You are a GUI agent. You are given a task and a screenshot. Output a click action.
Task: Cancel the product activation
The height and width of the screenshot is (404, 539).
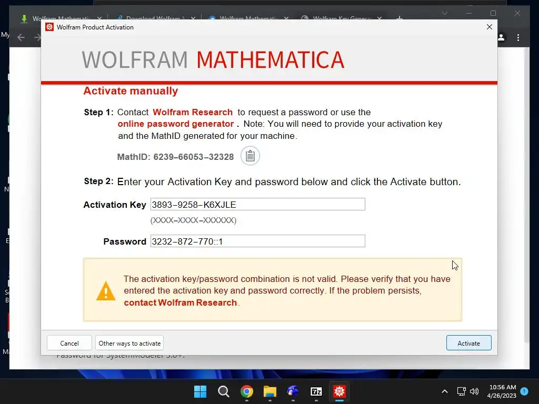(x=69, y=343)
